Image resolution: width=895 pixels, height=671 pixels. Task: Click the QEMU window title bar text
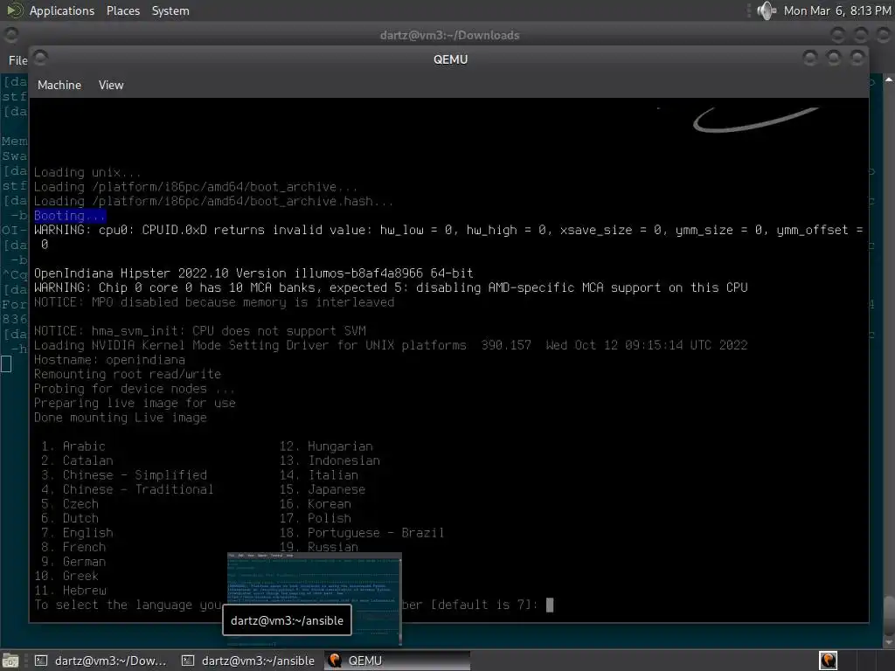[x=450, y=59]
